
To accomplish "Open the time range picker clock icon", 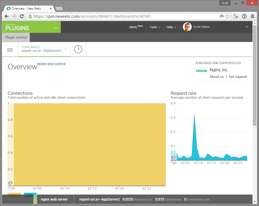I will pos(78,49).
